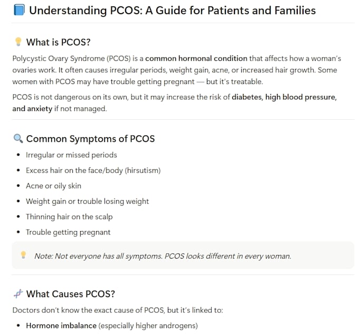The image size is (359, 334).
Task: Click the Irregular or missed periods bullet
Action: tap(71, 155)
